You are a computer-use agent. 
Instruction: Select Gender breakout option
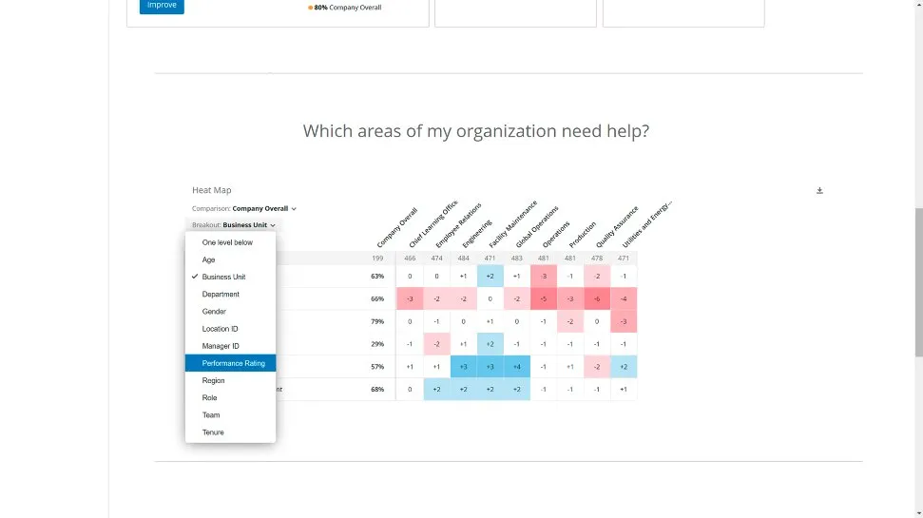tap(214, 311)
